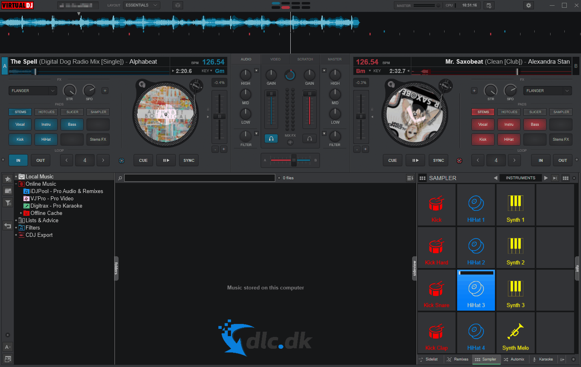Toggle right deck Kick stem pad

(x=483, y=140)
